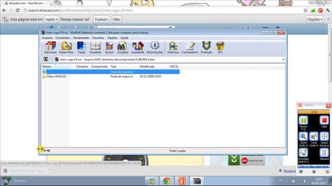Reload the page in Chrome
The height and width of the screenshot is (186, 332).
click(18, 10)
